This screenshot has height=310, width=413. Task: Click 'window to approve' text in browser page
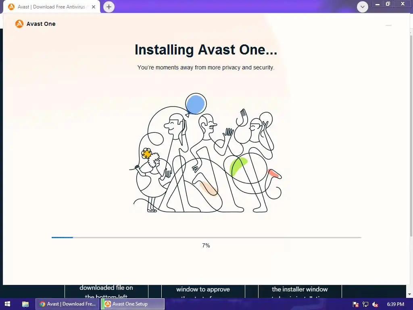click(203, 289)
